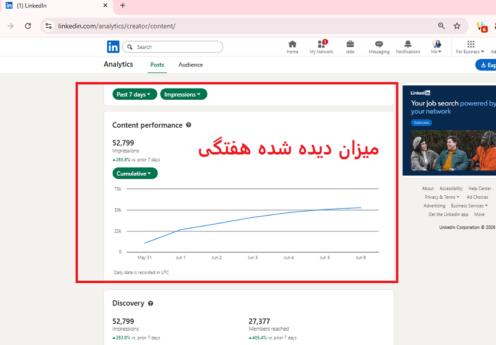Open the Messaging chat icon
496x345 pixels.
tap(379, 48)
